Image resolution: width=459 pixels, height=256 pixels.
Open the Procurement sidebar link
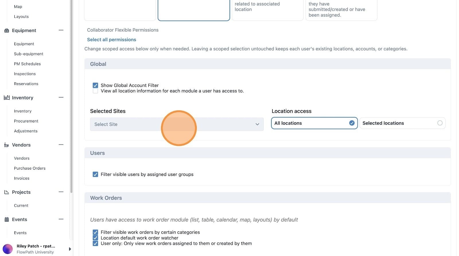tap(26, 121)
